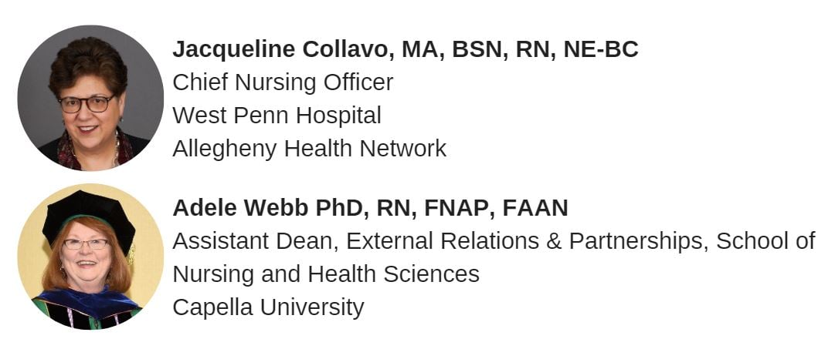Click Jacqueline Collavo's circular portrait photo

[x=90, y=97]
